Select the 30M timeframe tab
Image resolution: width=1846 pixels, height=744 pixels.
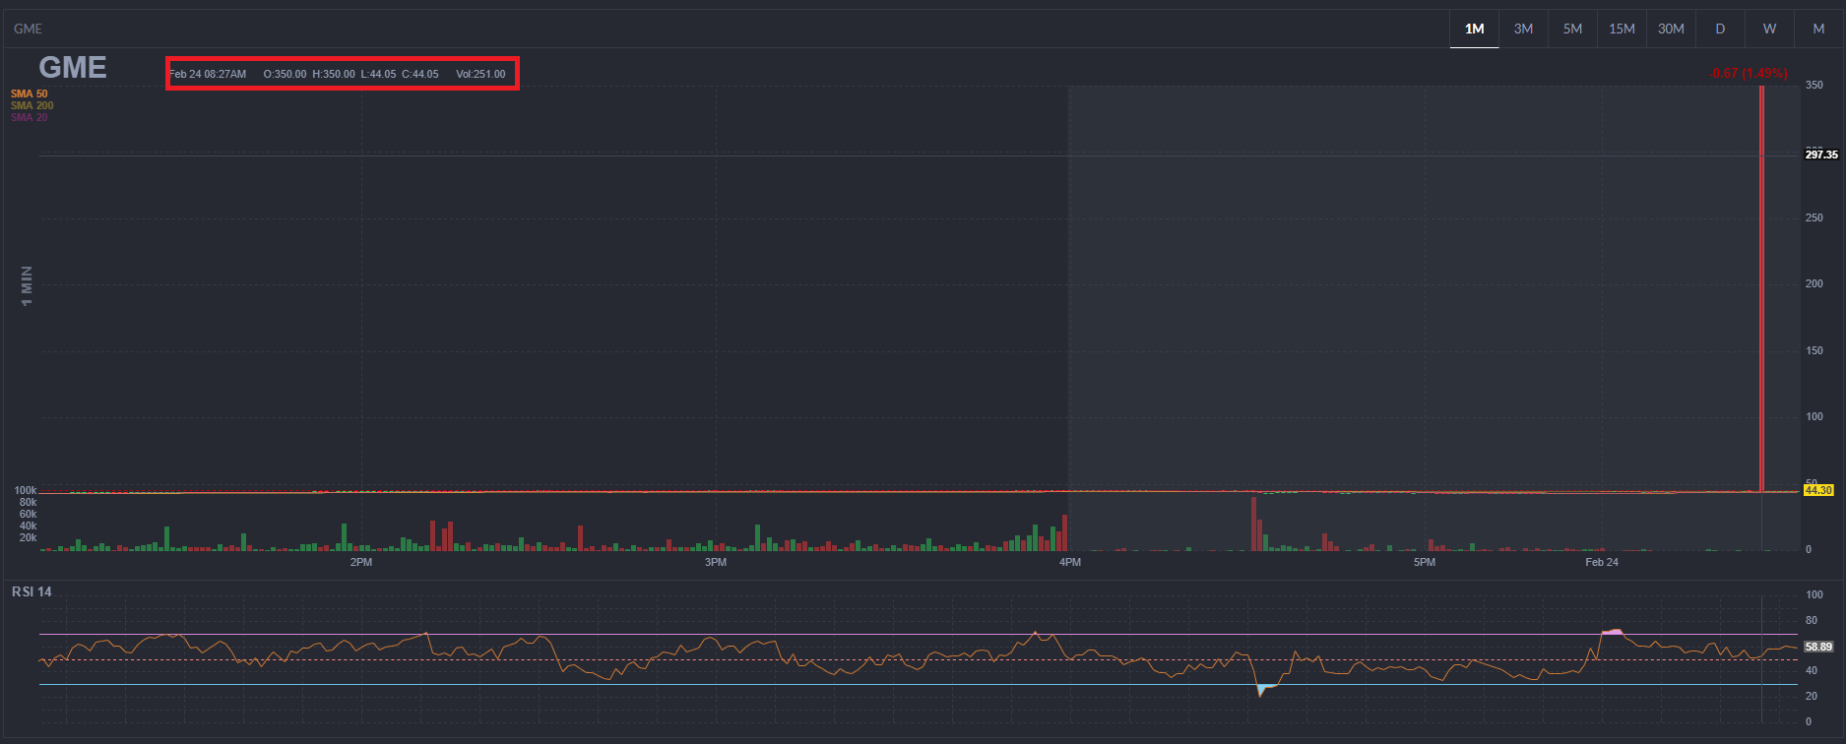1671,29
